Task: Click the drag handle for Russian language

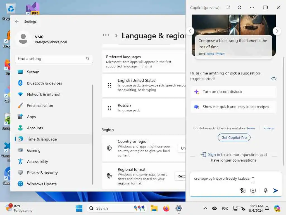Action: [109, 108]
